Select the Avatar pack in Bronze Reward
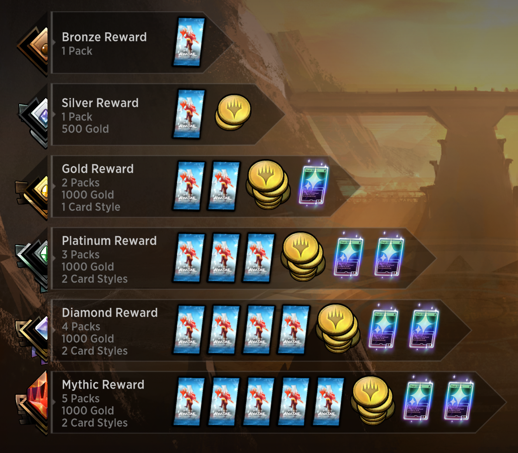The width and height of the screenshot is (518, 453). pos(189,42)
